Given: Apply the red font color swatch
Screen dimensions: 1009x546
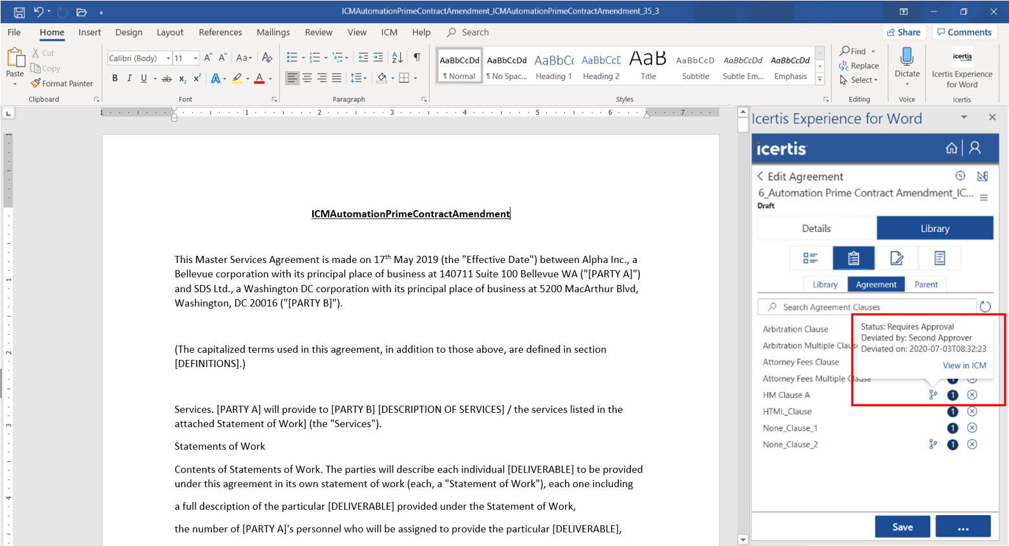Looking at the screenshot, I should (259, 79).
